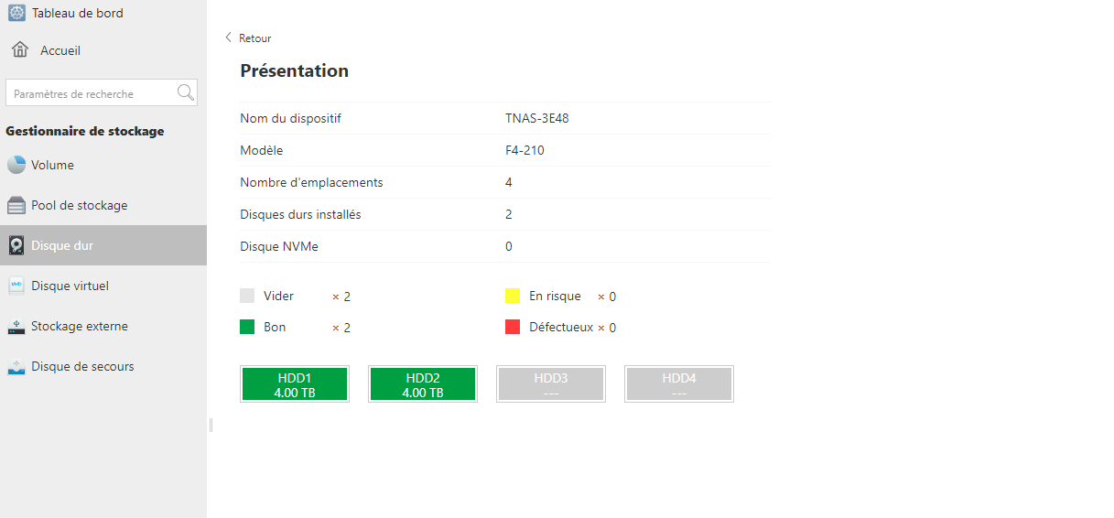The width and height of the screenshot is (1114, 518).
Task: Click the Accueil home icon
Action: pyautogui.click(x=20, y=49)
